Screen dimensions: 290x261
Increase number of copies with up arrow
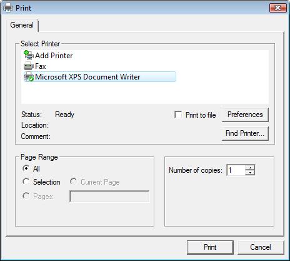coord(250,168)
